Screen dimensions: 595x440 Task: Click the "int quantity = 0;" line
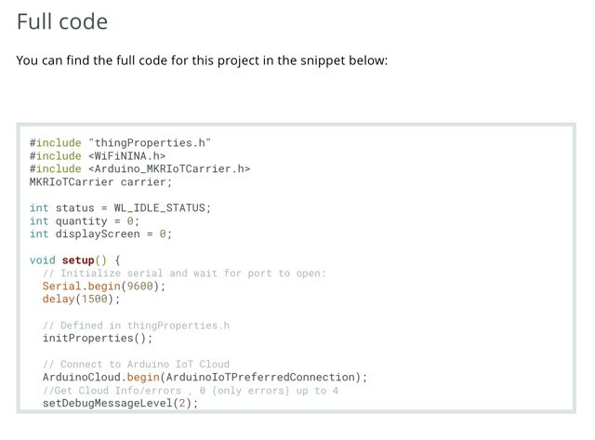click(84, 221)
